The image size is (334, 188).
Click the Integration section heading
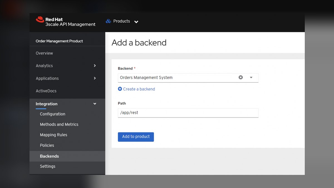[46, 104]
